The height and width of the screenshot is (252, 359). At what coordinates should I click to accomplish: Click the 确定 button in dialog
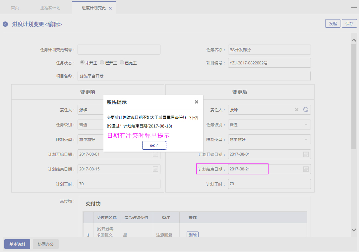click(x=154, y=145)
